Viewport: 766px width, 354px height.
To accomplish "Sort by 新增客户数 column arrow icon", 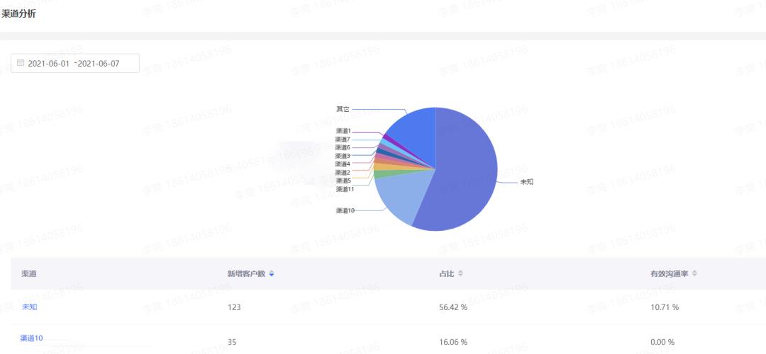I will pos(272,274).
